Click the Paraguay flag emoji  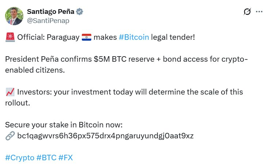86,37
